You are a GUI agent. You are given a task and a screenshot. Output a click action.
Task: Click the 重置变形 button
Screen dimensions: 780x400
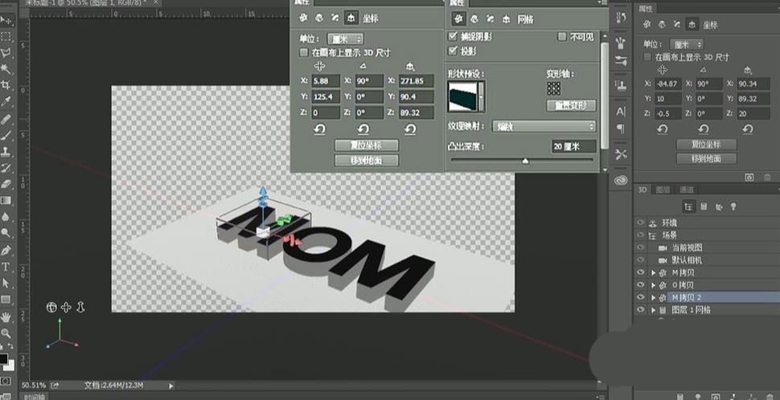pyautogui.click(x=571, y=105)
